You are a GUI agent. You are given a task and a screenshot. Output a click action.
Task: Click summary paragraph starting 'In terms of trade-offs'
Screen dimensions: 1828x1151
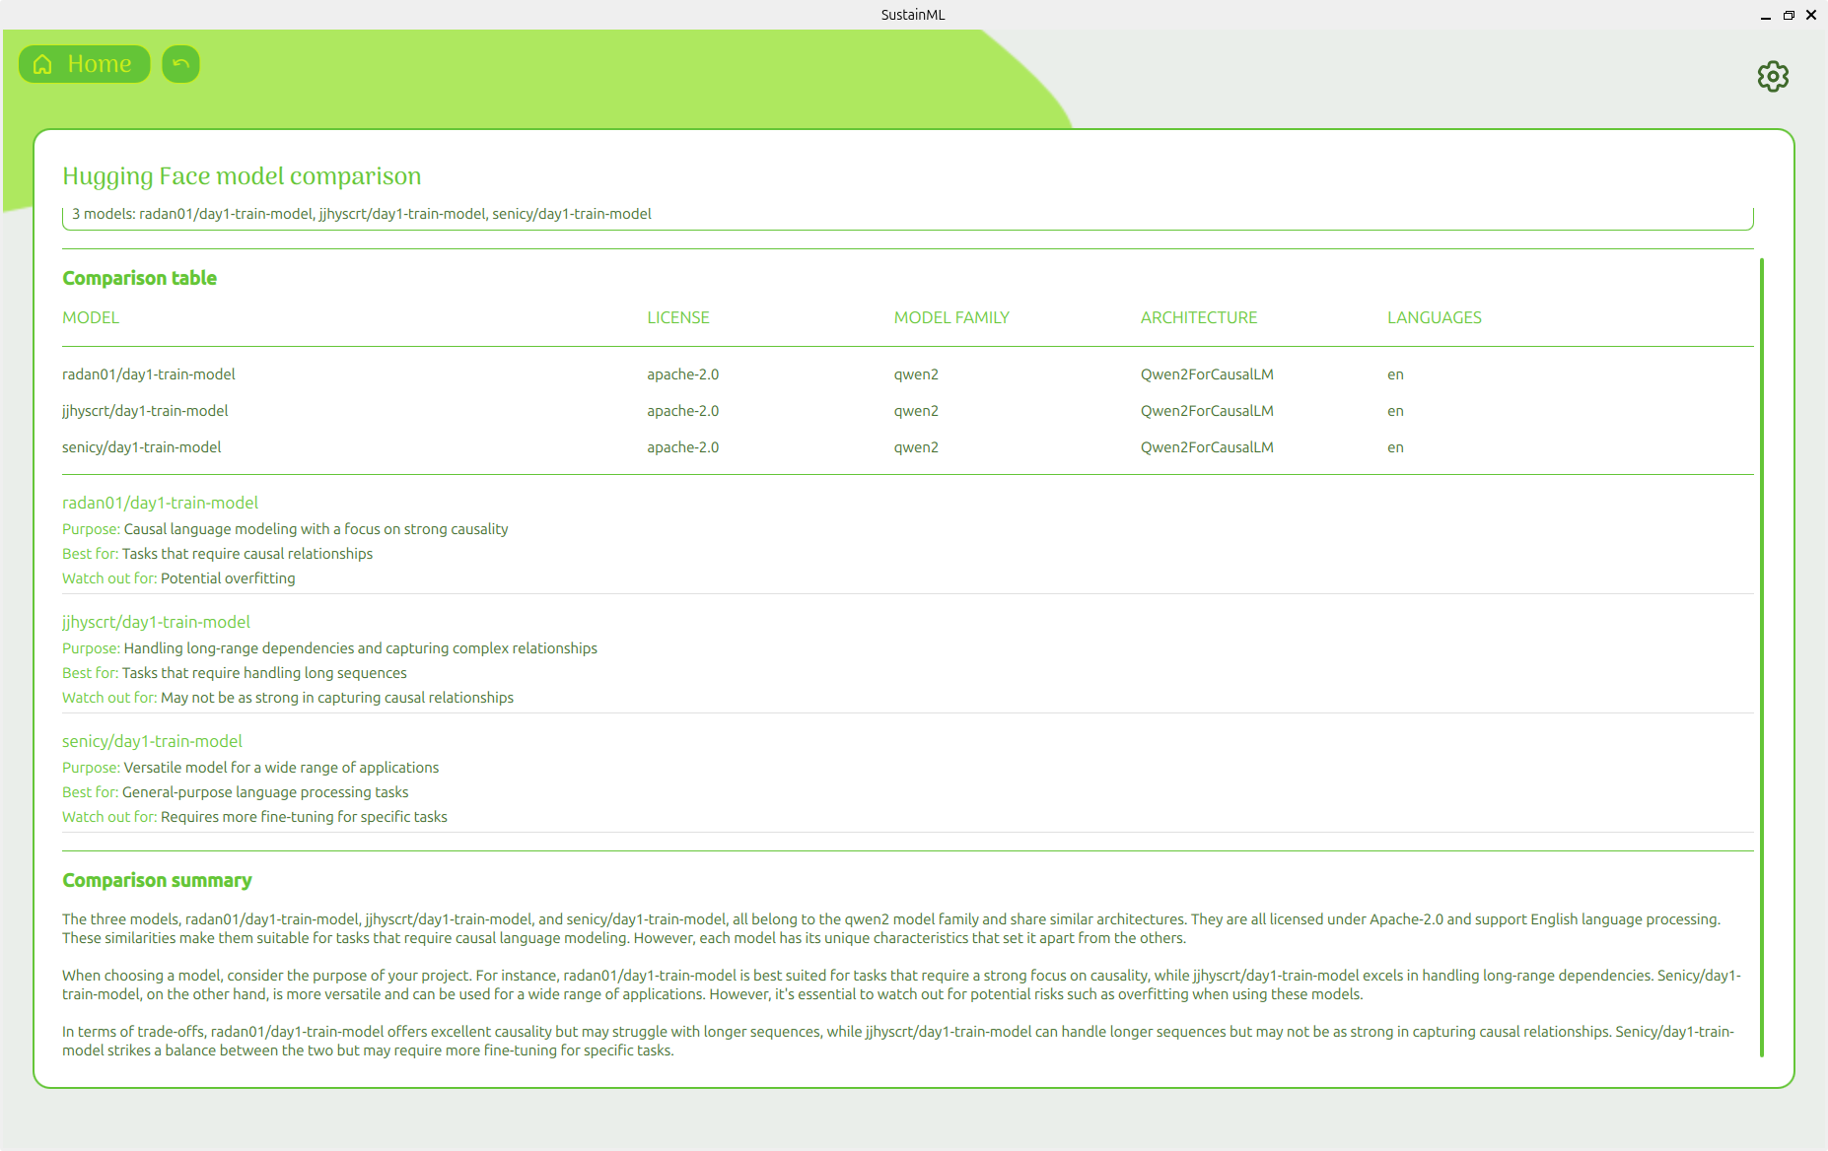[x=898, y=1042]
